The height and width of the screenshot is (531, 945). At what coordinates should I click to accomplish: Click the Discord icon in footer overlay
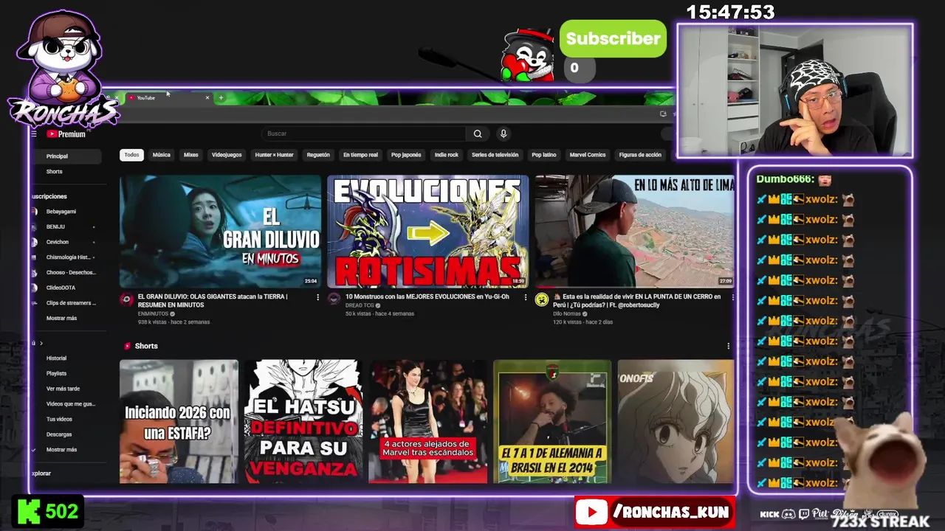tap(788, 514)
